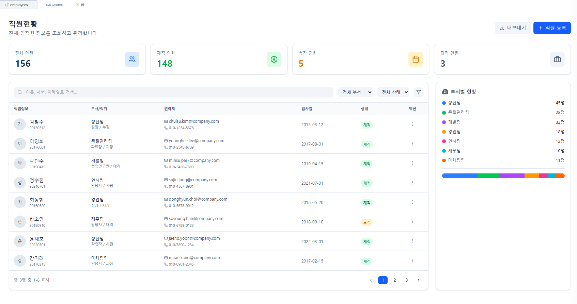This screenshot has height=304, width=577.
Task: Click the 박 avatar for 박민수
Action: coord(20,163)
